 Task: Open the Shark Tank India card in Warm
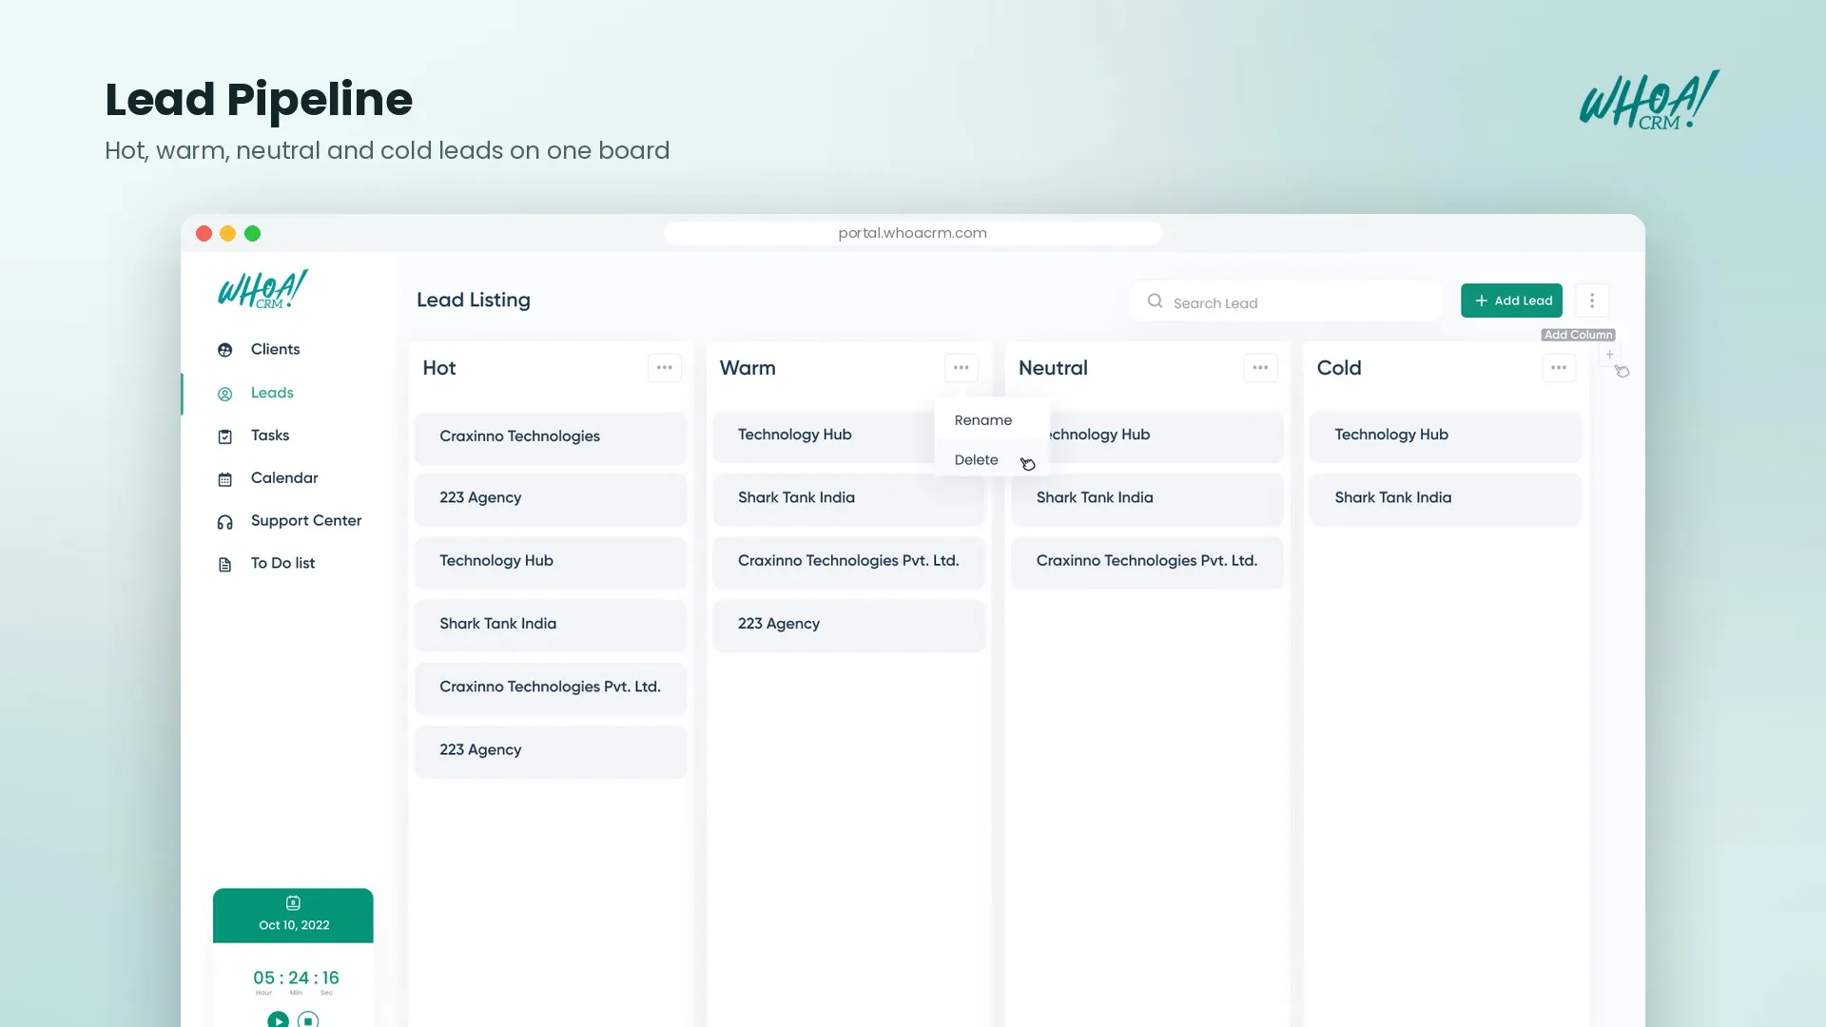point(849,498)
